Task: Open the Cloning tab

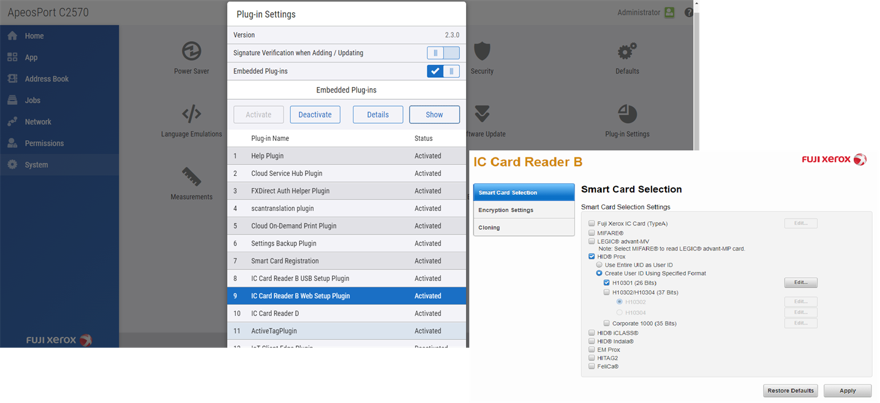Action: click(524, 227)
